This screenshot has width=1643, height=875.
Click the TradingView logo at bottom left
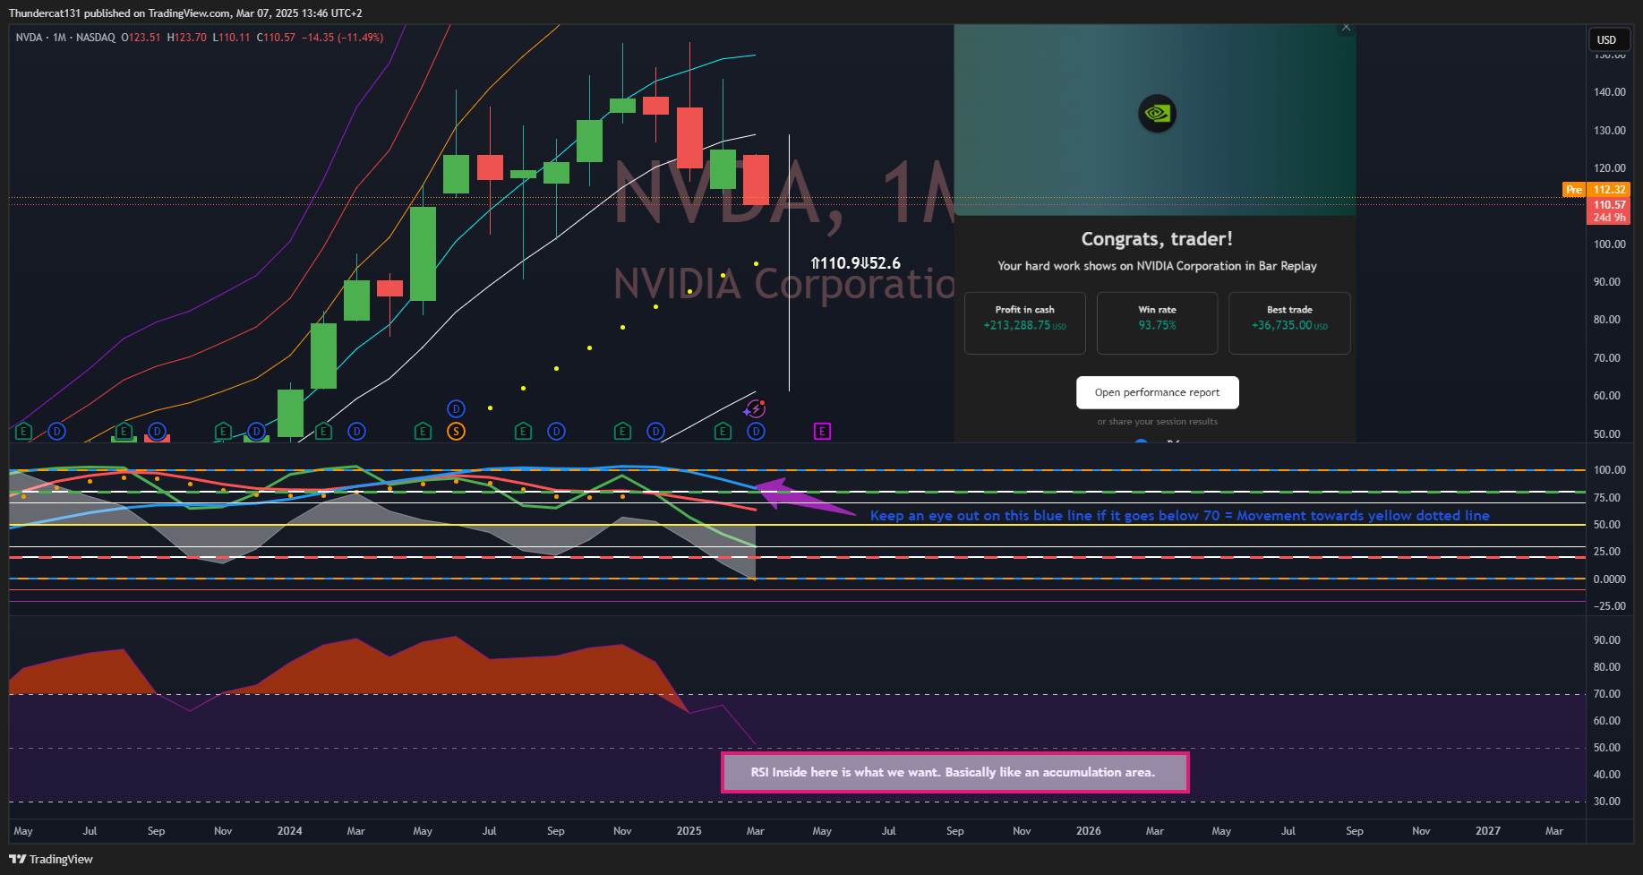coord(51,859)
